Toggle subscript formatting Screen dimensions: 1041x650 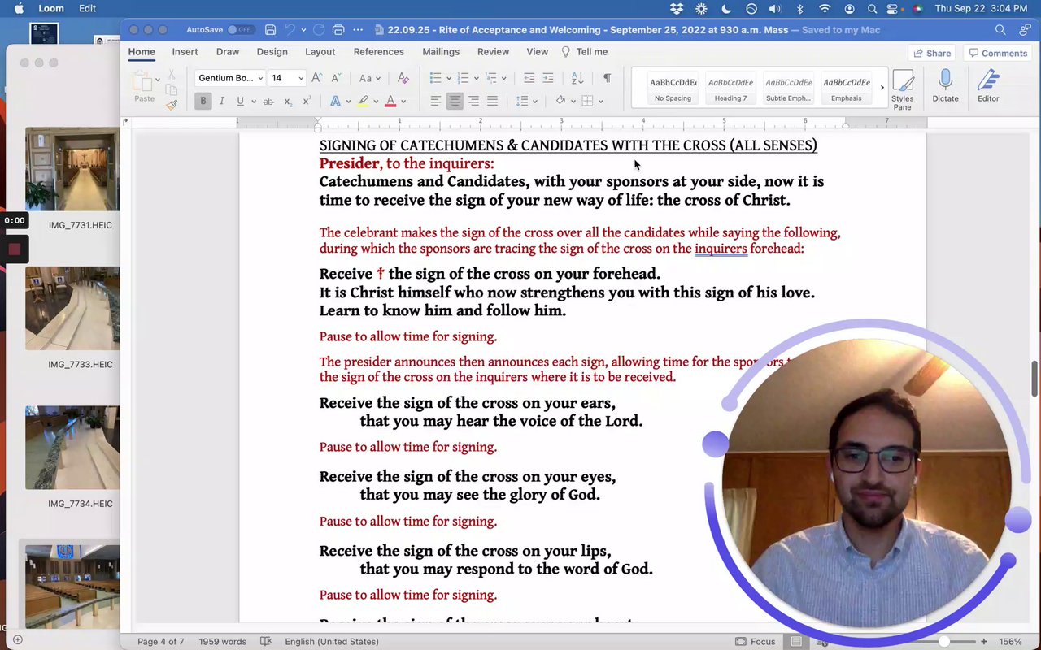coord(288,102)
